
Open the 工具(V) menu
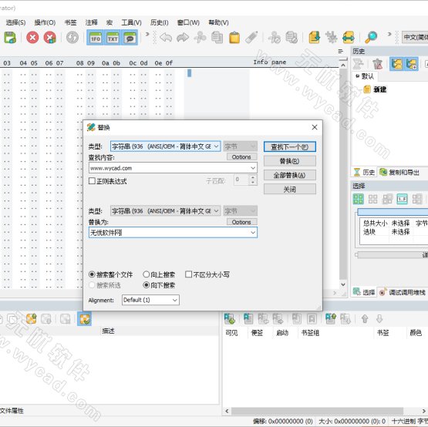[131, 22]
